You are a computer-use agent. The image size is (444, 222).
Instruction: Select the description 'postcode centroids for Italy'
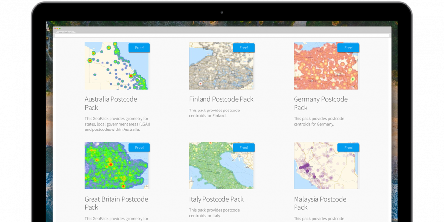pos(214,213)
